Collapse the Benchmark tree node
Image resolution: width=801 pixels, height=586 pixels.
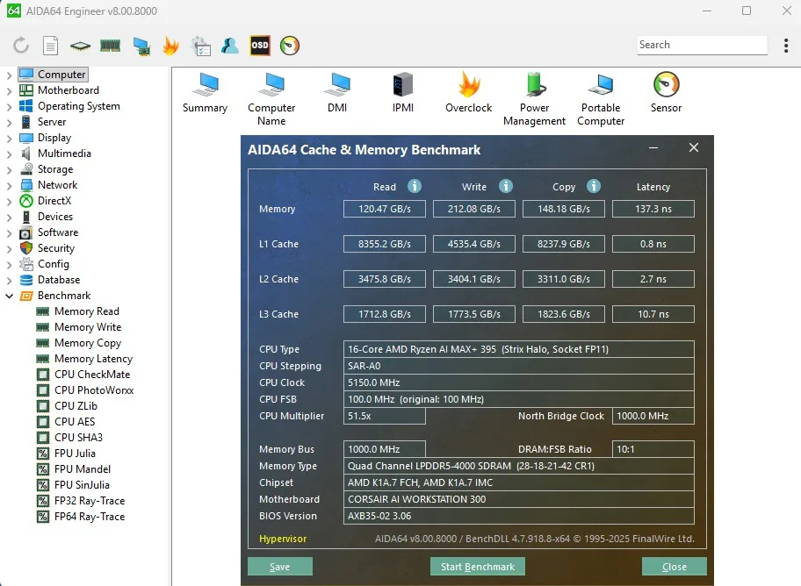click(x=9, y=296)
